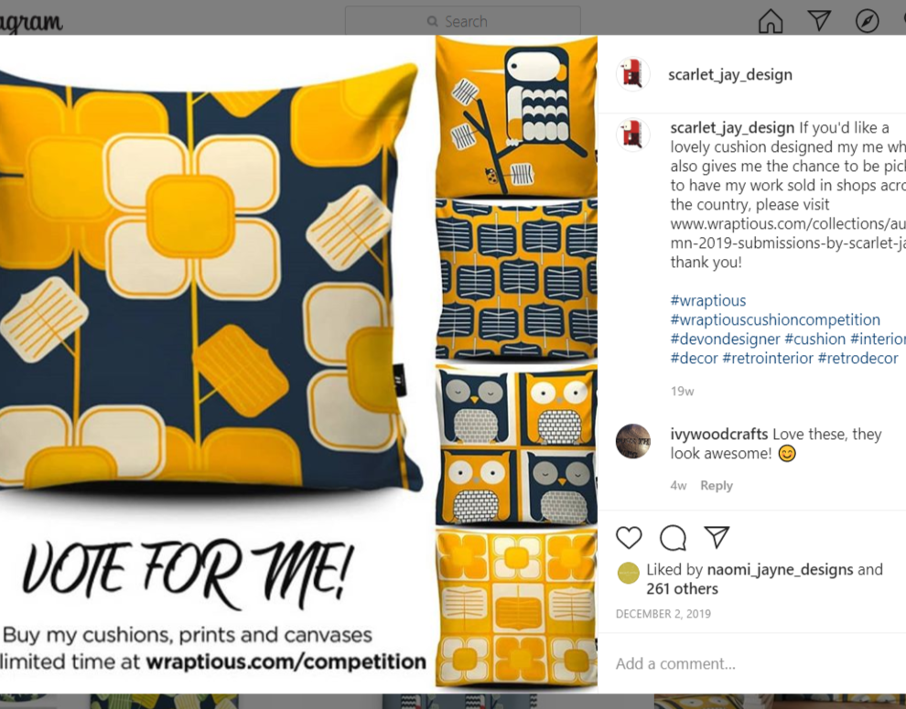
Task: Open Direct messages paper plane icon
Action: click(819, 21)
